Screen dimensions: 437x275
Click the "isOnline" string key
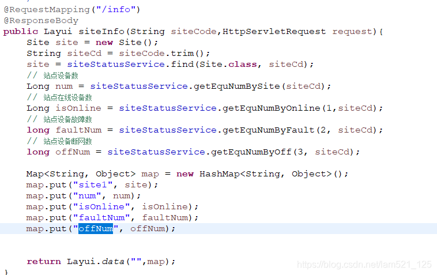(x=101, y=207)
